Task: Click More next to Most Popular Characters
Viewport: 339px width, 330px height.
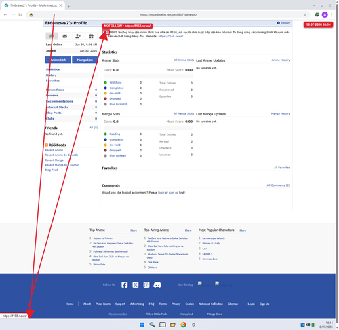Action: [x=243, y=230]
